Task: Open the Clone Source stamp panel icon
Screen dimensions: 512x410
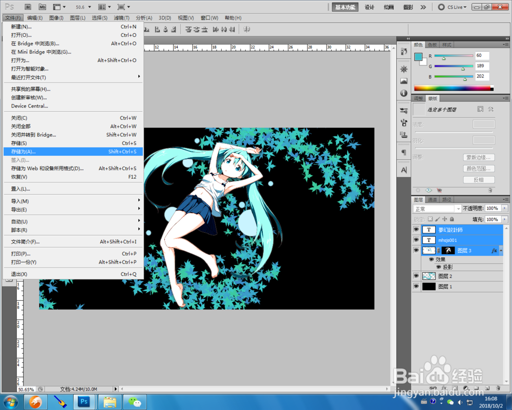Action: coord(404,135)
